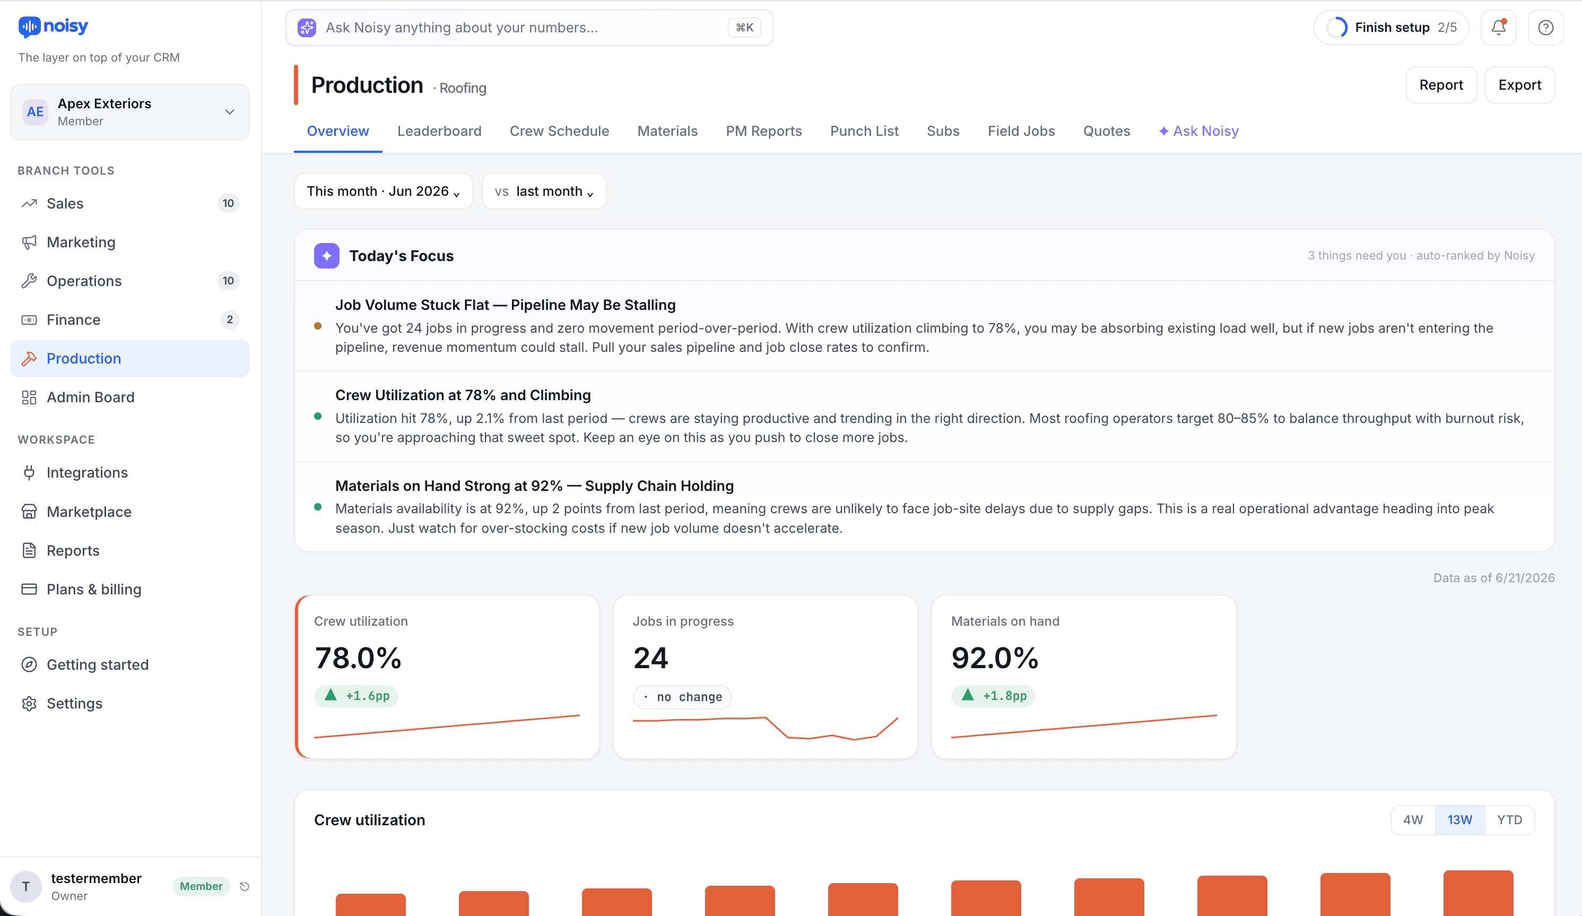Click the refresh icon beside Member badge
Image resolution: width=1582 pixels, height=916 pixels.
coord(245,886)
